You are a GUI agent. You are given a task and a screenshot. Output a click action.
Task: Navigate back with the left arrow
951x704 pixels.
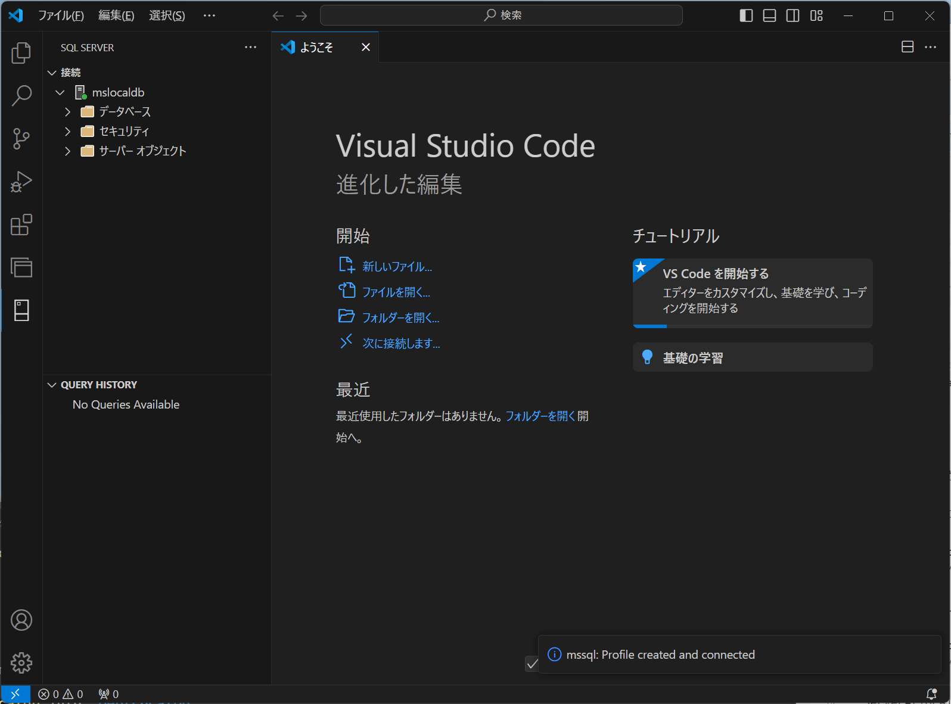point(278,15)
